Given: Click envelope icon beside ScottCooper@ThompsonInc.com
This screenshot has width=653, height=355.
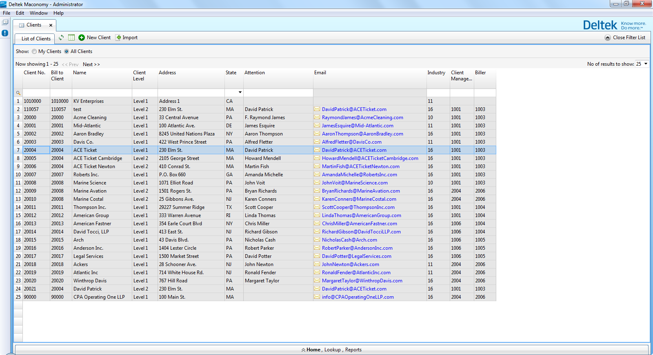Looking at the screenshot, I should pos(317,207).
